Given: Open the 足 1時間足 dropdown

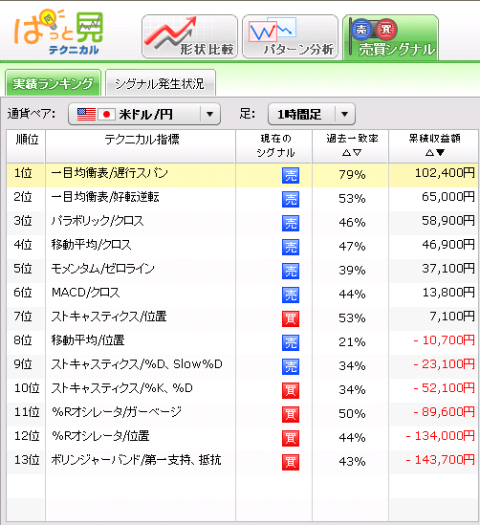Looking at the screenshot, I should coord(312,114).
